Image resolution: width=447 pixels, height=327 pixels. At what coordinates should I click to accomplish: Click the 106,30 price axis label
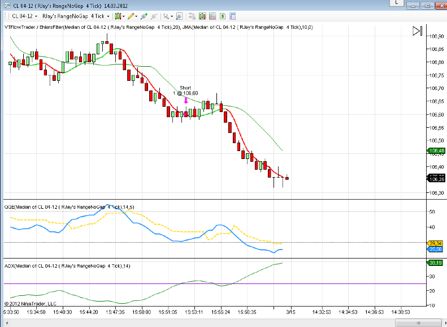point(436,193)
